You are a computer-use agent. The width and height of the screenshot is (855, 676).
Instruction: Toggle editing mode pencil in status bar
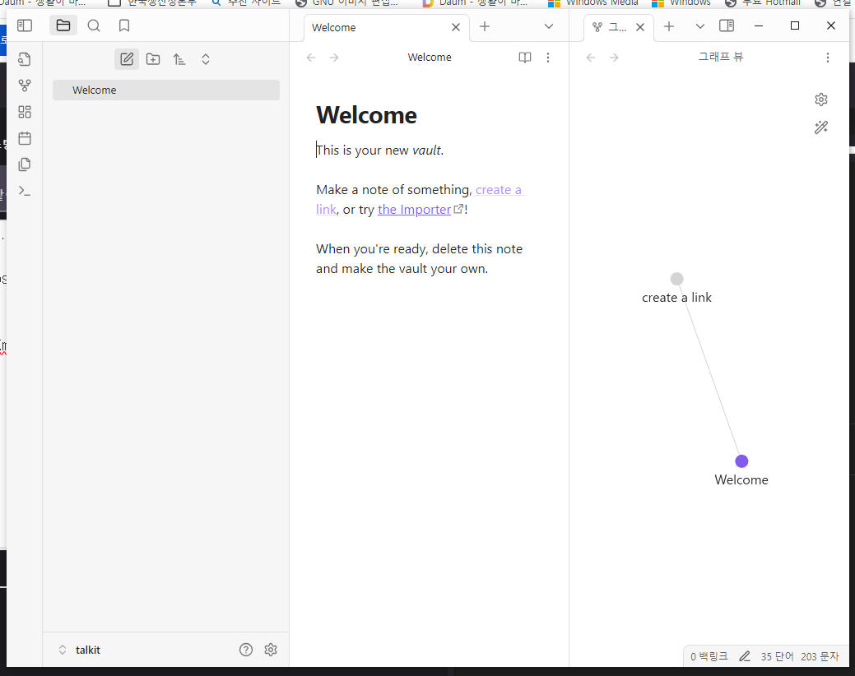coord(745,656)
